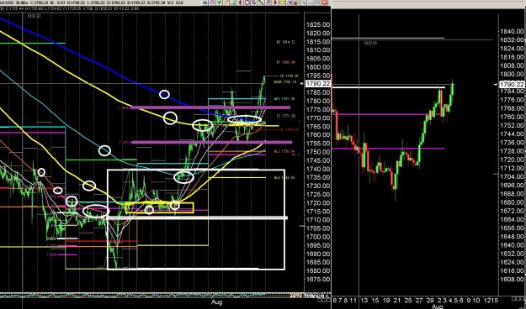Click the 13 date label on right chart axis
The height and width of the screenshot is (309, 526).
[x=364, y=301]
